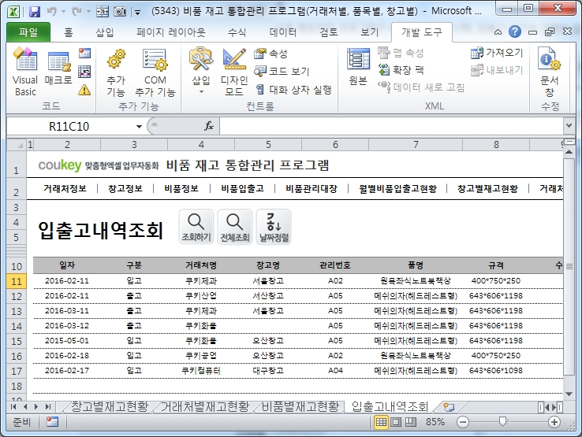Go to 거래처정보 menu link
The image size is (582, 437).
point(65,189)
